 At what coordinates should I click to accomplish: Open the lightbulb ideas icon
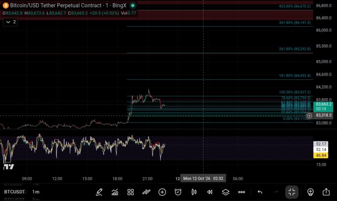(x=310, y=192)
